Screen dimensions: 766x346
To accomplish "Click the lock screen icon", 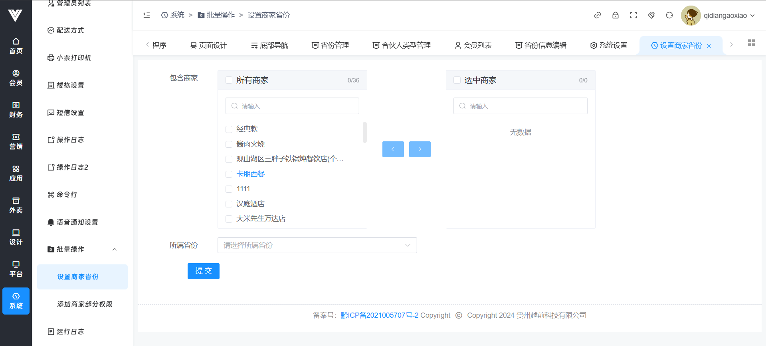I will click(x=615, y=15).
